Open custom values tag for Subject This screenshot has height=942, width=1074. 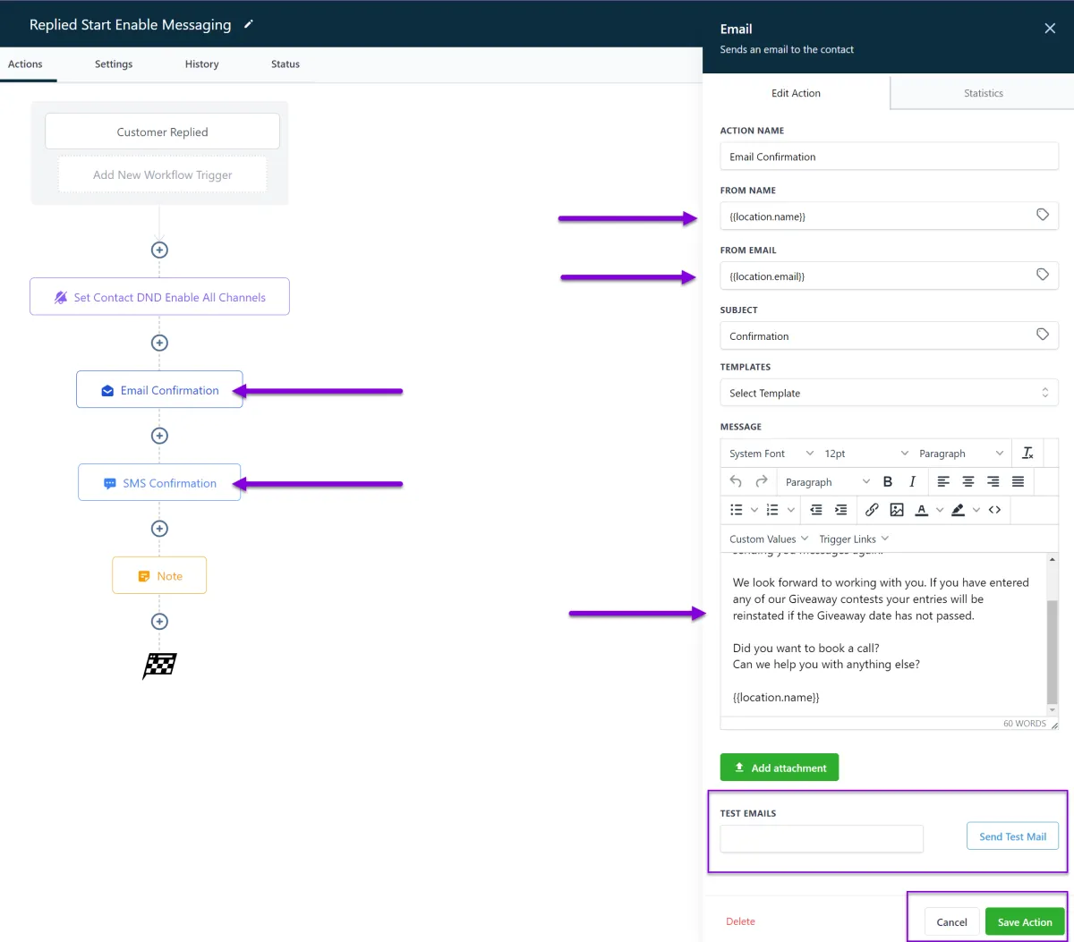(x=1043, y=335)
